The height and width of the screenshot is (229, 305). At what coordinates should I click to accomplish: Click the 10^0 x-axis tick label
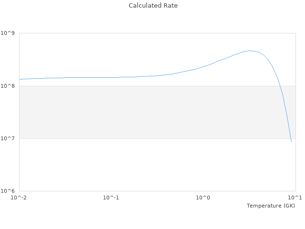(203, 198)
